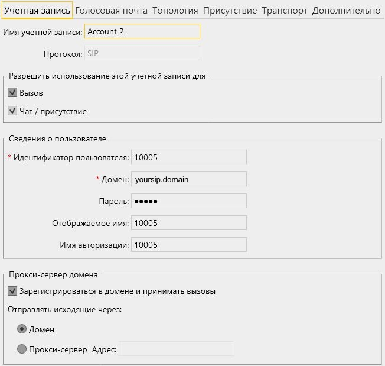Viewport: 385px width, 366px height.
Task: Disable Зарегистрироваться в домене и принимать вызовы
Action: (12, 291)
